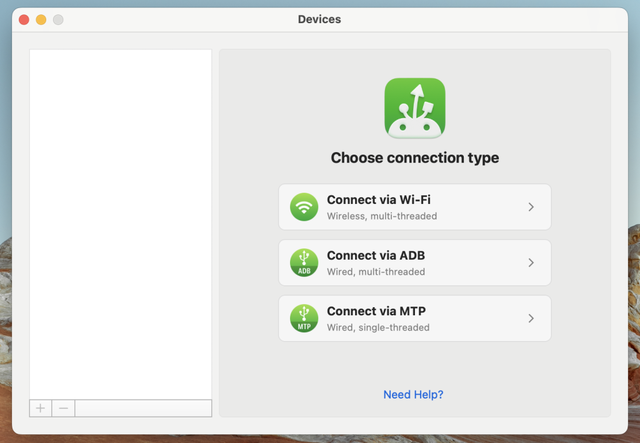Screen dimensions: 640x443
Task: Click the "Wired, single-threaded" subtitle text
Action: pyautogui.click(x=378, y=328)
